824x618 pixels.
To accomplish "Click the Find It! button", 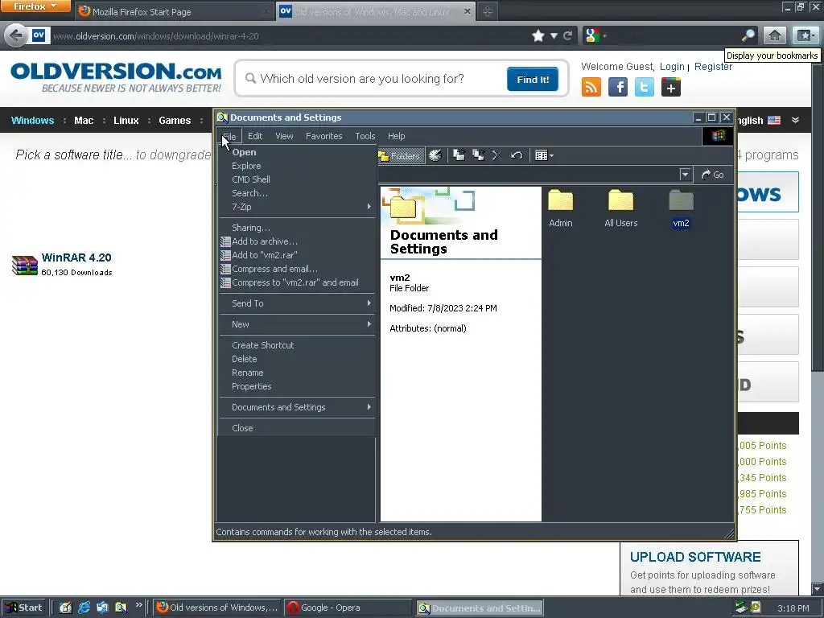I will point(533,80).
